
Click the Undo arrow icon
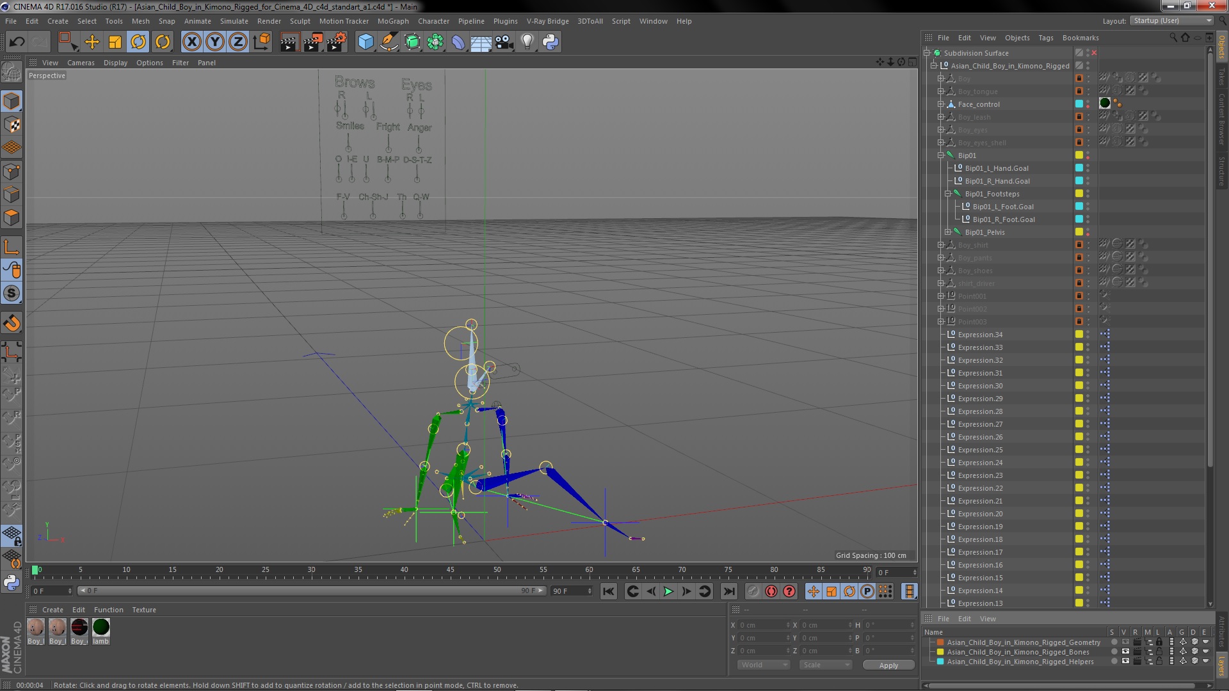pos(17,42)
